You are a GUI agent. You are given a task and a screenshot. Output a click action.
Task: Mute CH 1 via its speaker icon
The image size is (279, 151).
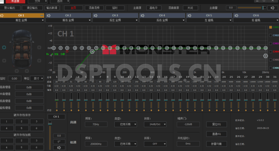pyautogui.click(x=2, y=16)
